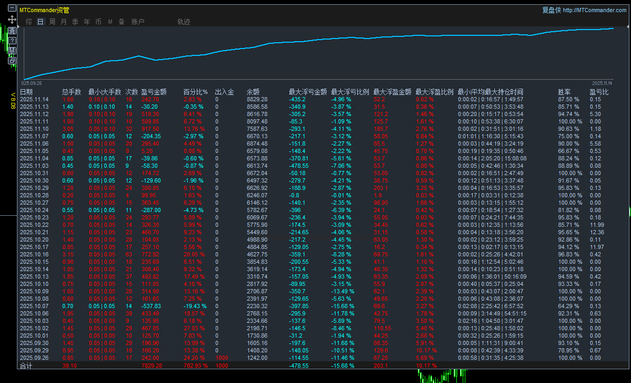Select the 2025.10.16 date row

pos(34,254)
